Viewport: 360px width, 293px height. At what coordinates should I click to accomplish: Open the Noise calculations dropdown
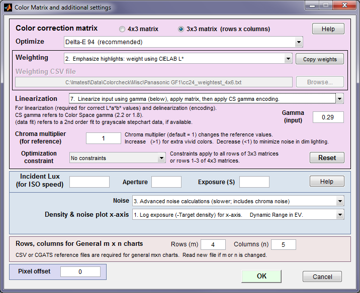(x=238, y=201)
